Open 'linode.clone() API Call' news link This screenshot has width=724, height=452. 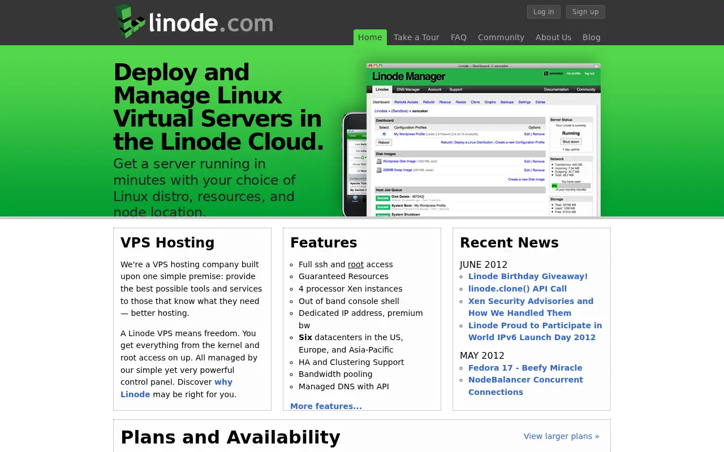coord(518,289)
